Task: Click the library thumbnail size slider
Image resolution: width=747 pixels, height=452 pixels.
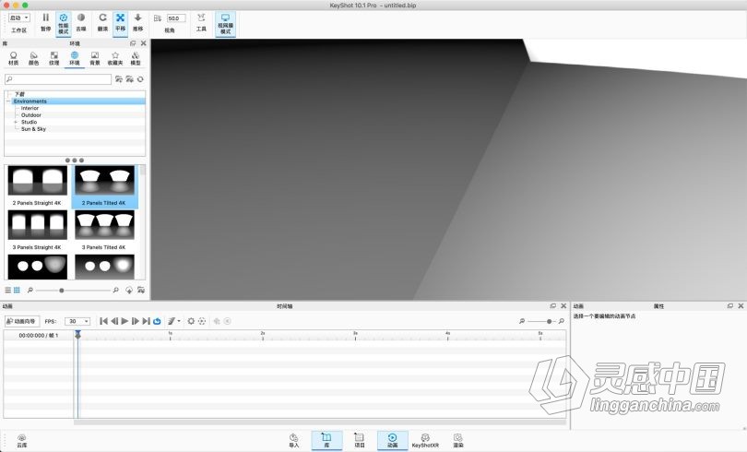Action: 73,290
